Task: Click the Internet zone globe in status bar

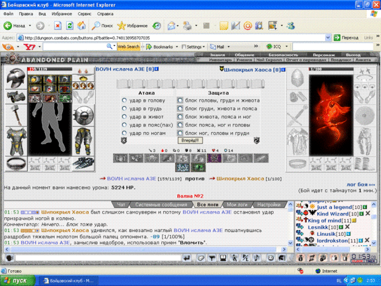Action: (318, 271)
